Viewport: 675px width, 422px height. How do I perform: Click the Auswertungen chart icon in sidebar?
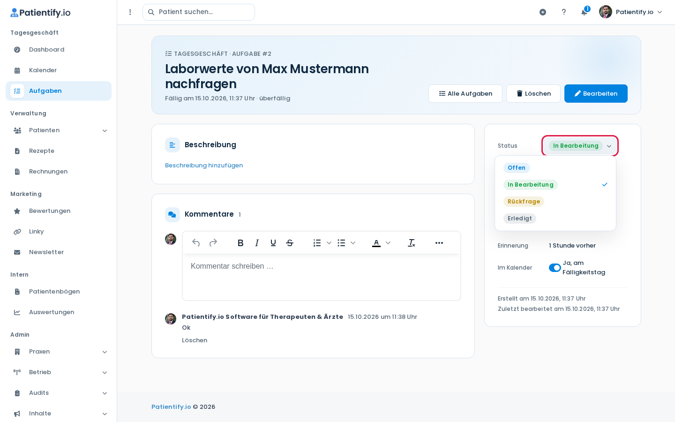point(17,312)
